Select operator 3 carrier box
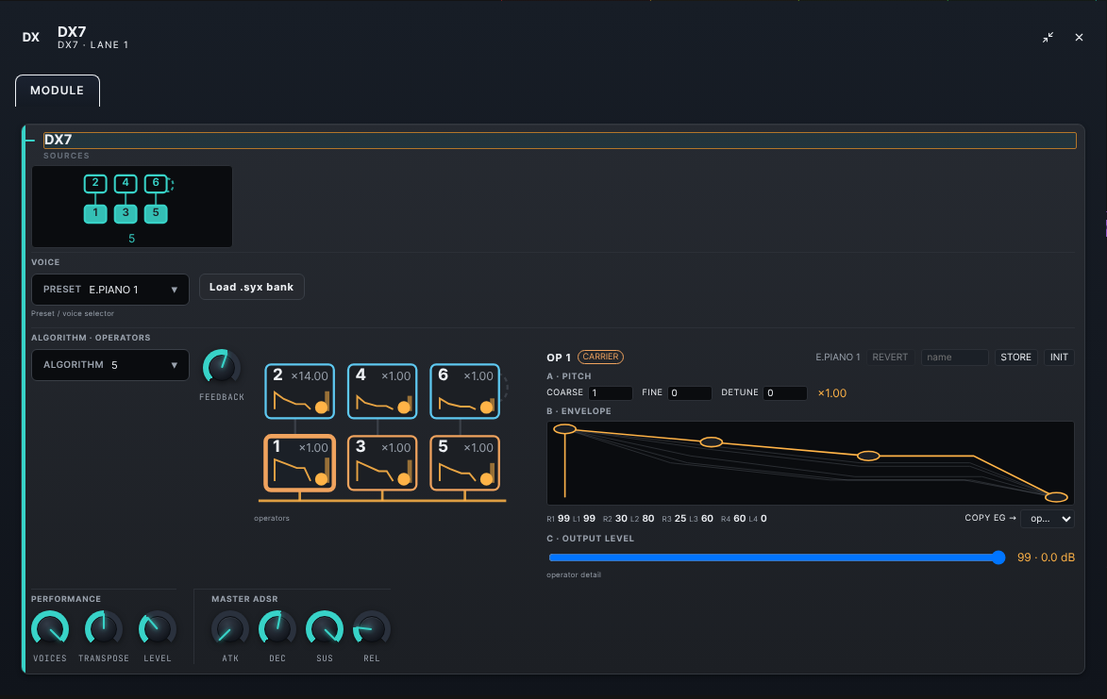 pyautogui.click(x=382, y=463)
